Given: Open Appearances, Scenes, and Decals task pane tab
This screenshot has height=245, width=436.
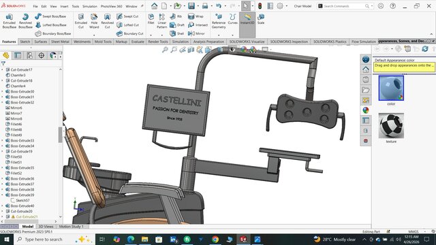Looking at the screenshot, I should point(366,110).
